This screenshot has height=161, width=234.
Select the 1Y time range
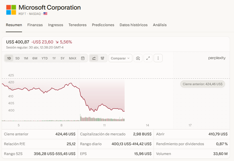point(54,58)
